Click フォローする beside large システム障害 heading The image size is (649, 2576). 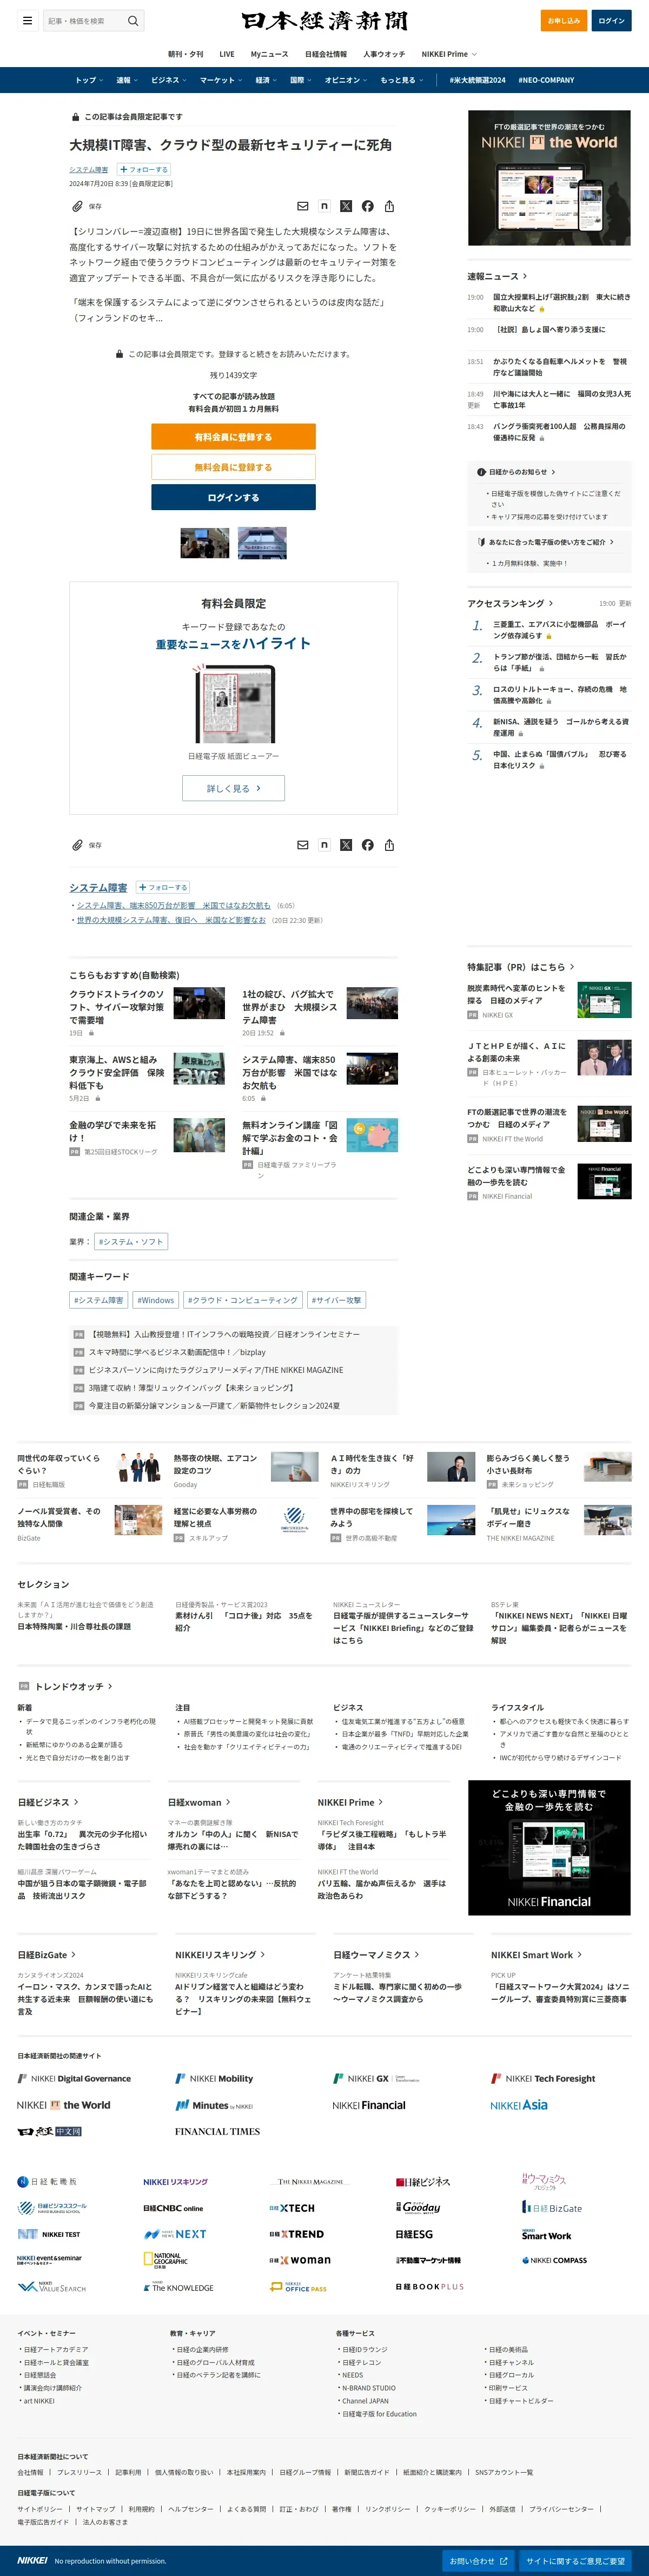click(x=163, y=887)
